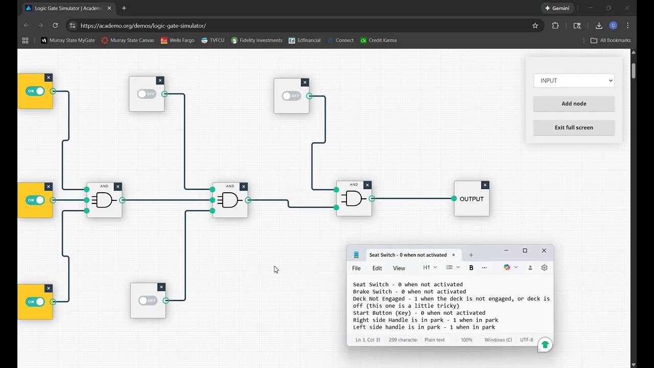The image size is (654, 368).
Task: Click Exit full screen
Action: (x=574, y=128)
